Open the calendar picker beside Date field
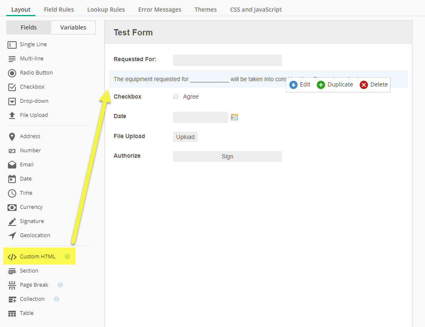425x327 pixels. [234, 117]
